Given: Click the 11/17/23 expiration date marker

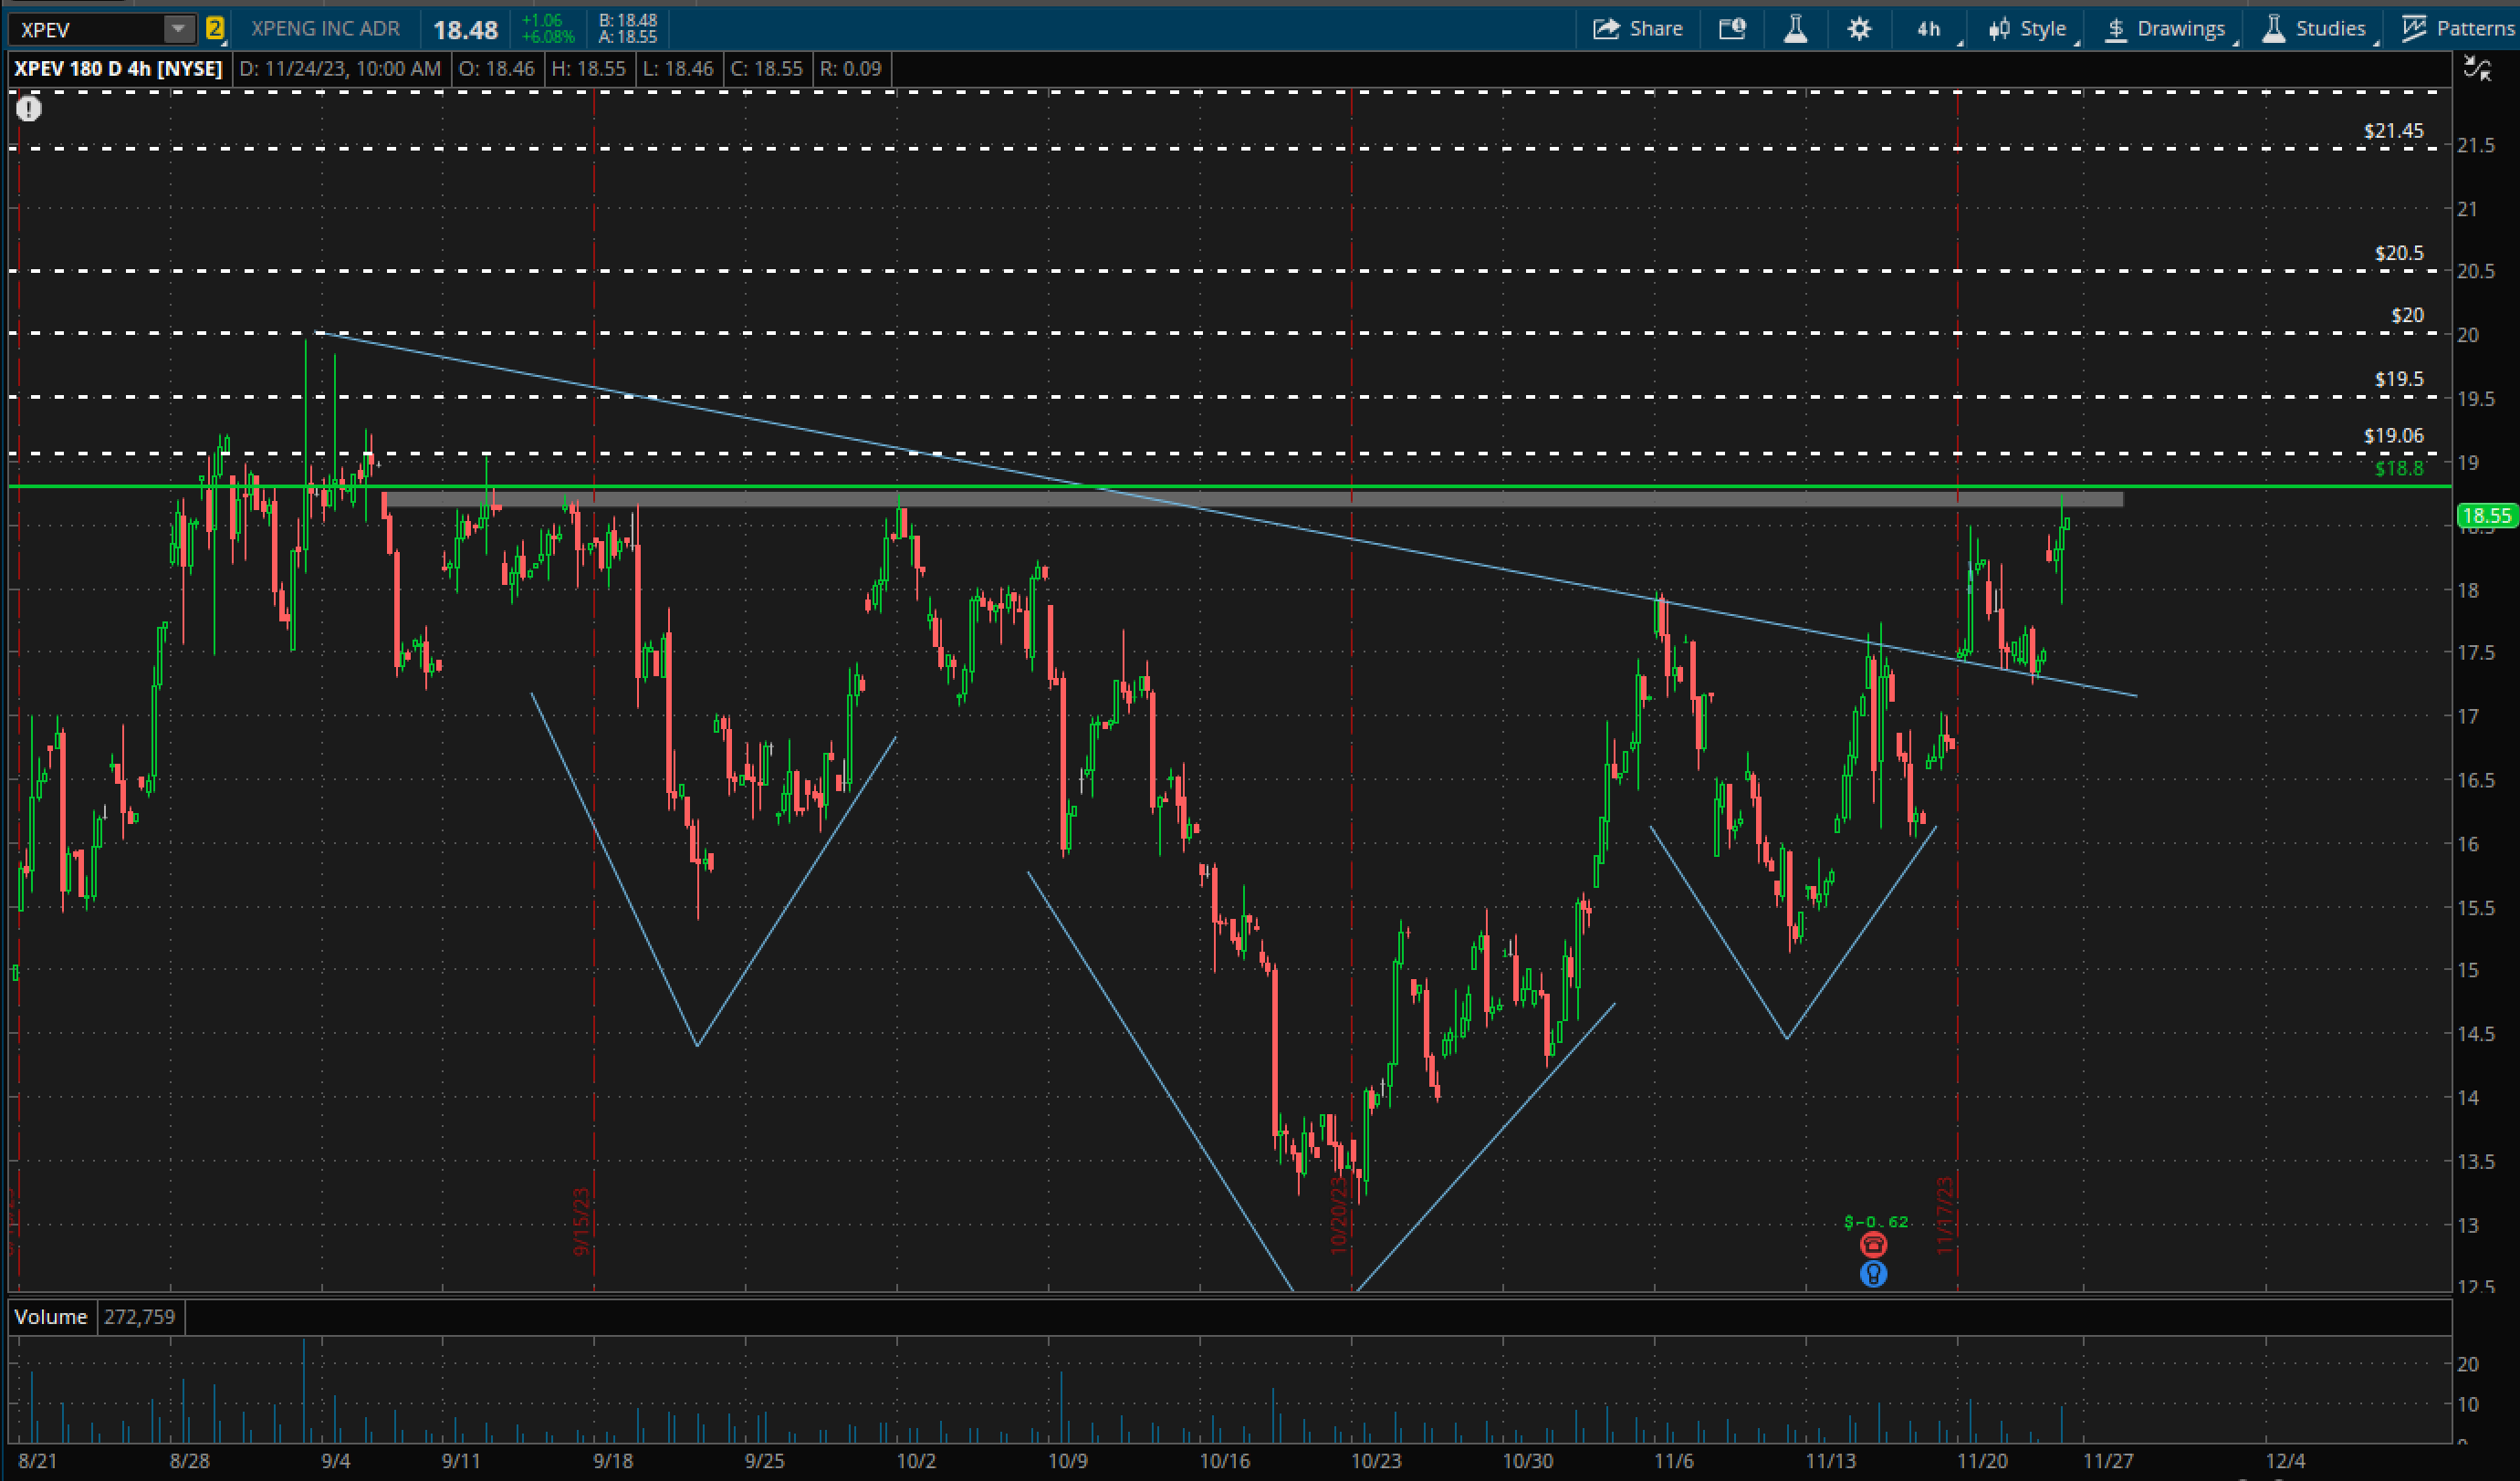Looking at the screenshot, I should tap(1944, 1215).
